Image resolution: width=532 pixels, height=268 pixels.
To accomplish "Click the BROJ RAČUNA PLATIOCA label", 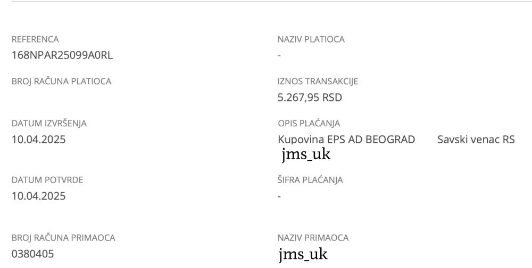I will coord(61,81).
